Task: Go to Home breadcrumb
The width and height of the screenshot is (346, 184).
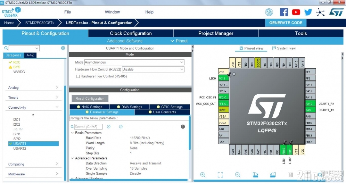Action: (x=9, y=23)
